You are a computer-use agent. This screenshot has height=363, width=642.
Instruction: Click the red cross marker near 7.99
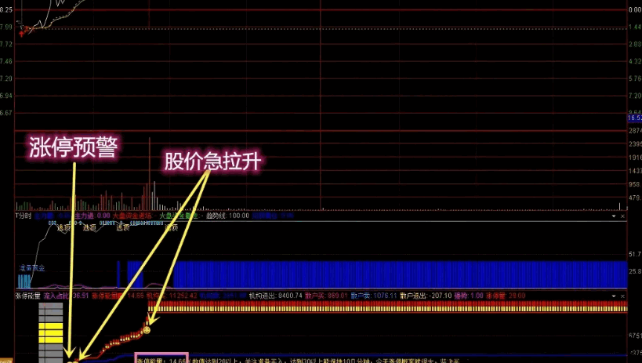pos(22,34)
